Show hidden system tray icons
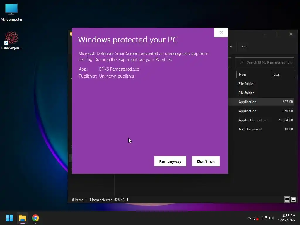300x225 pixels. coord(249,218)
